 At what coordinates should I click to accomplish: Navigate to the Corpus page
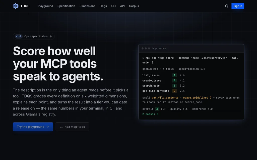(x=134, y=6)
